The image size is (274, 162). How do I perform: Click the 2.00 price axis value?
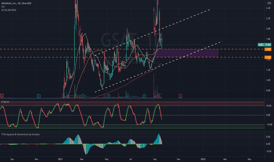(268, 29)
